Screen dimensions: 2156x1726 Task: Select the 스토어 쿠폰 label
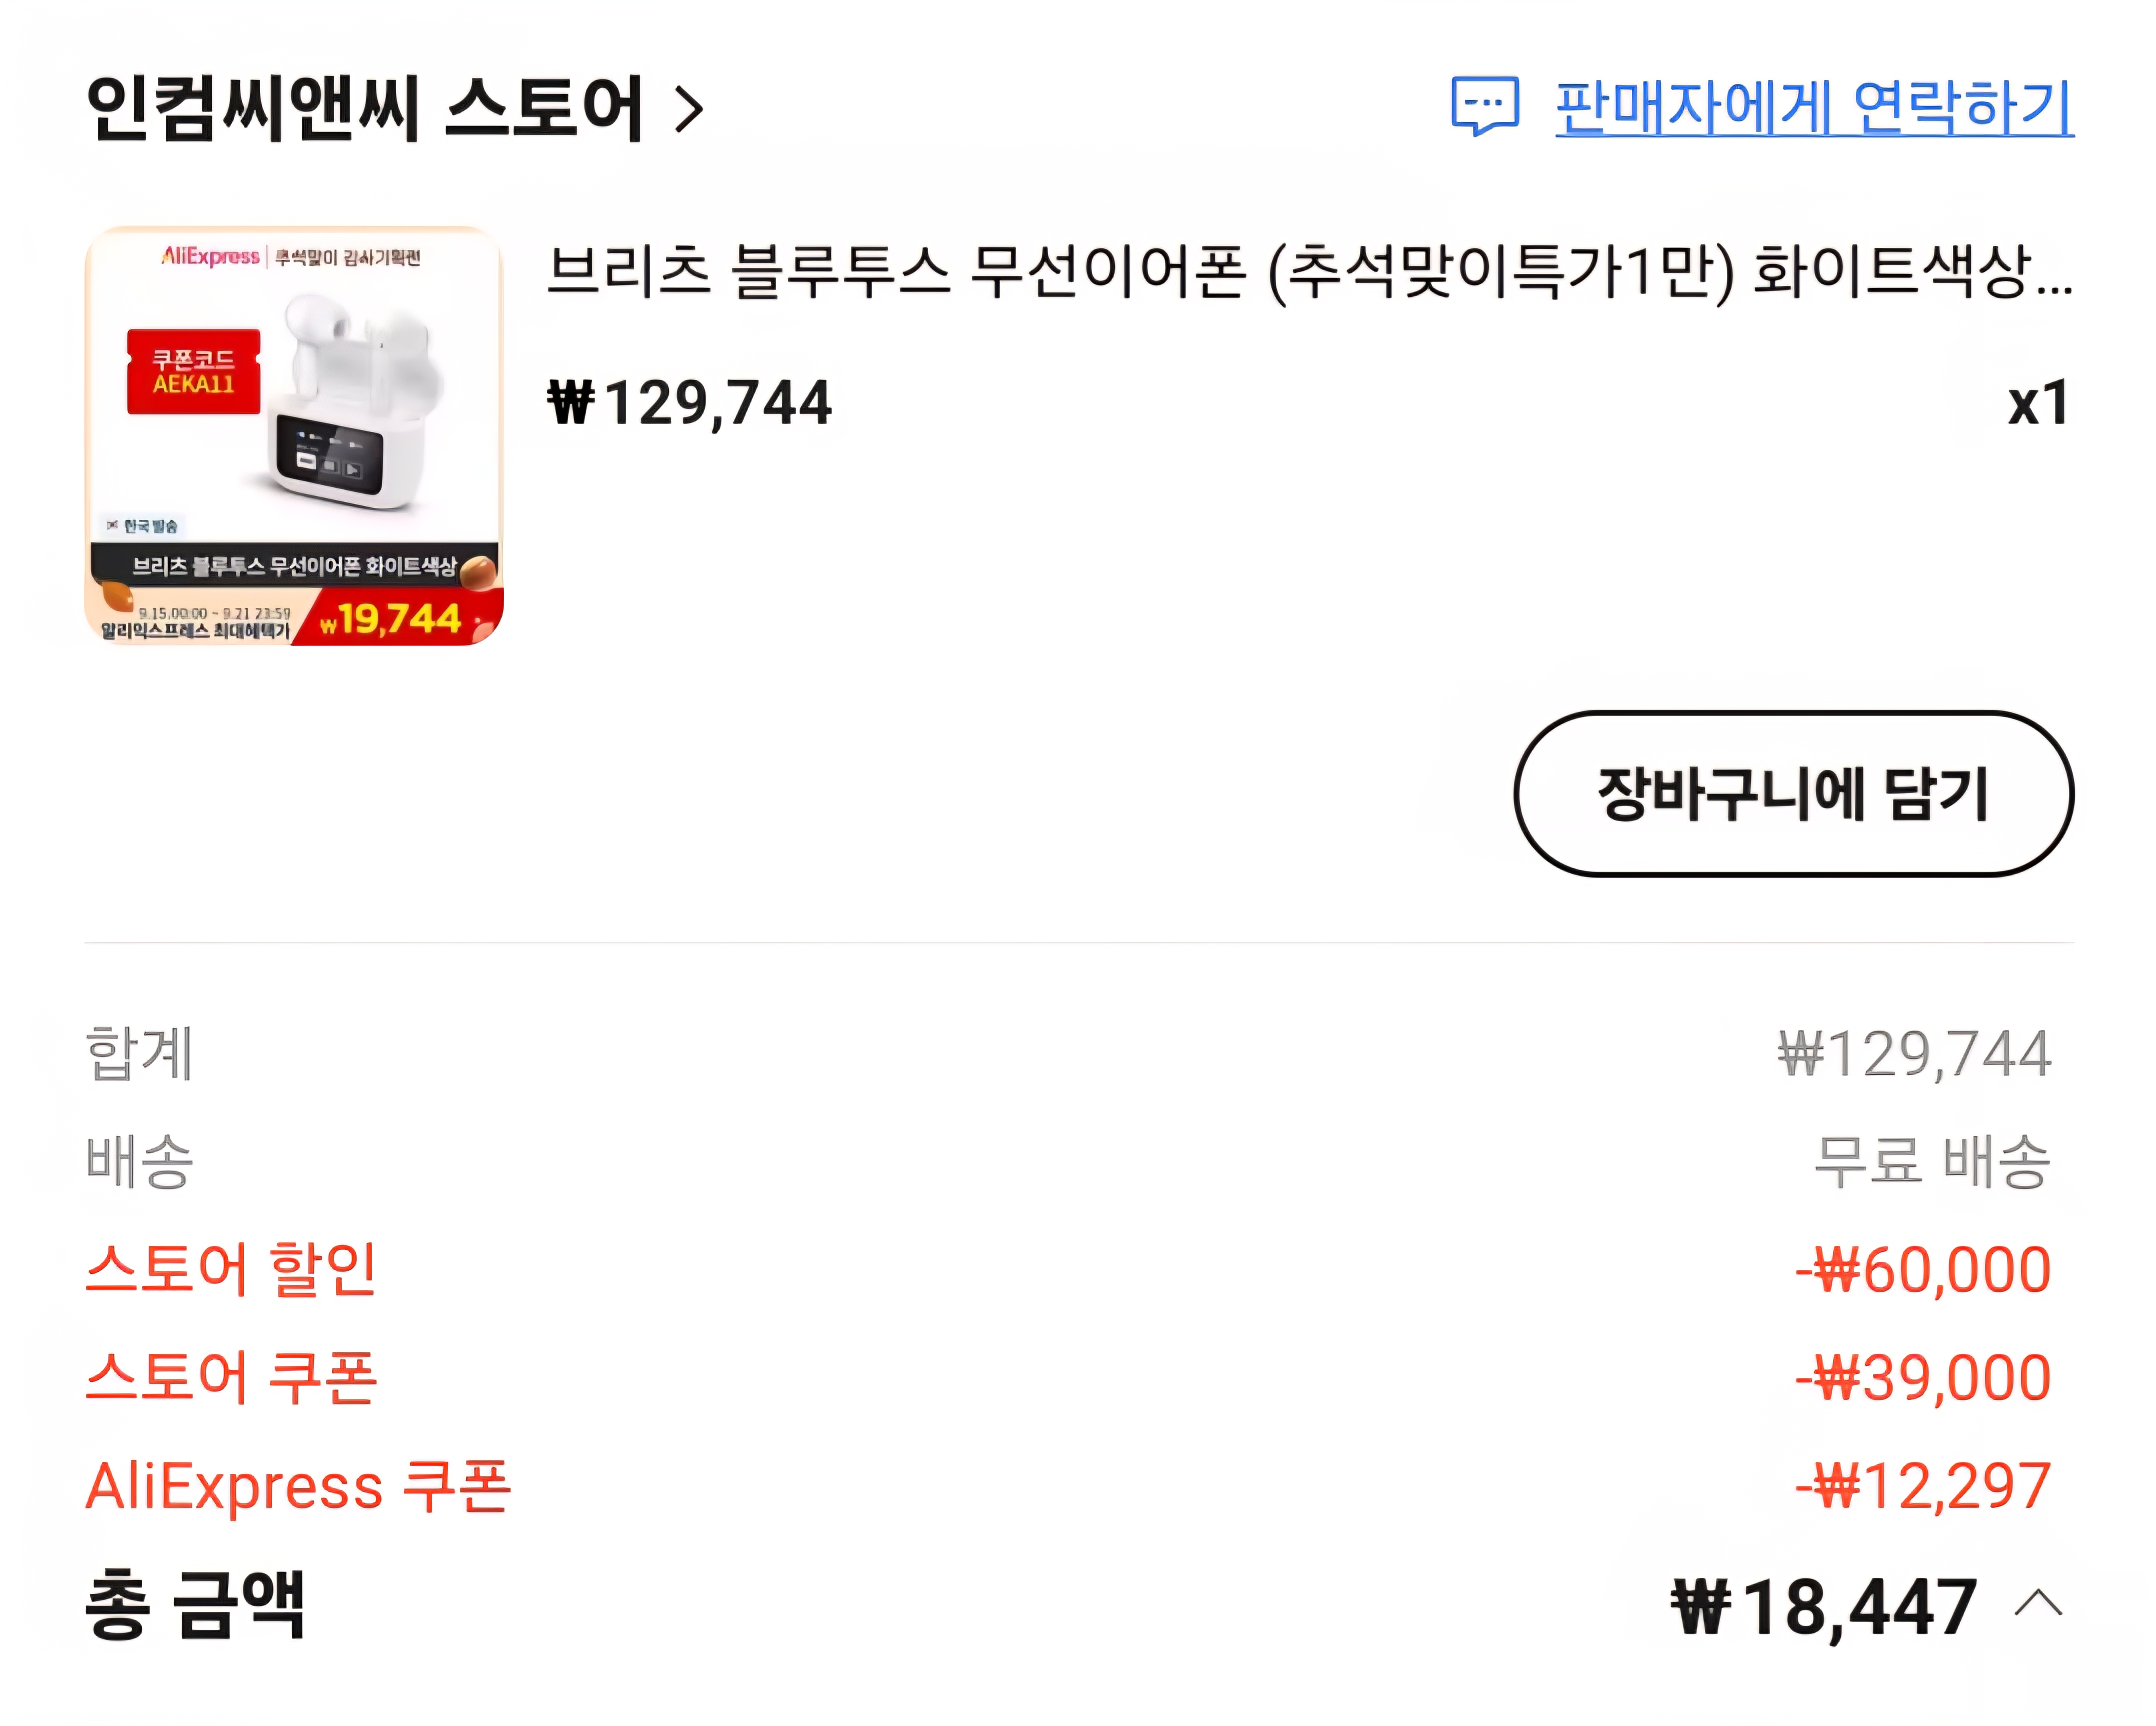[231, 1377]
